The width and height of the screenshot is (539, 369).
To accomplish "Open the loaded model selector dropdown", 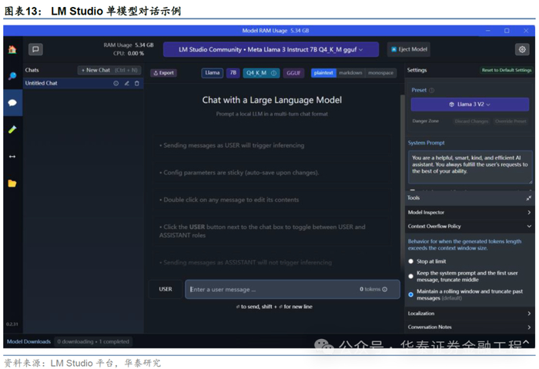I will [x=271, y=49].
